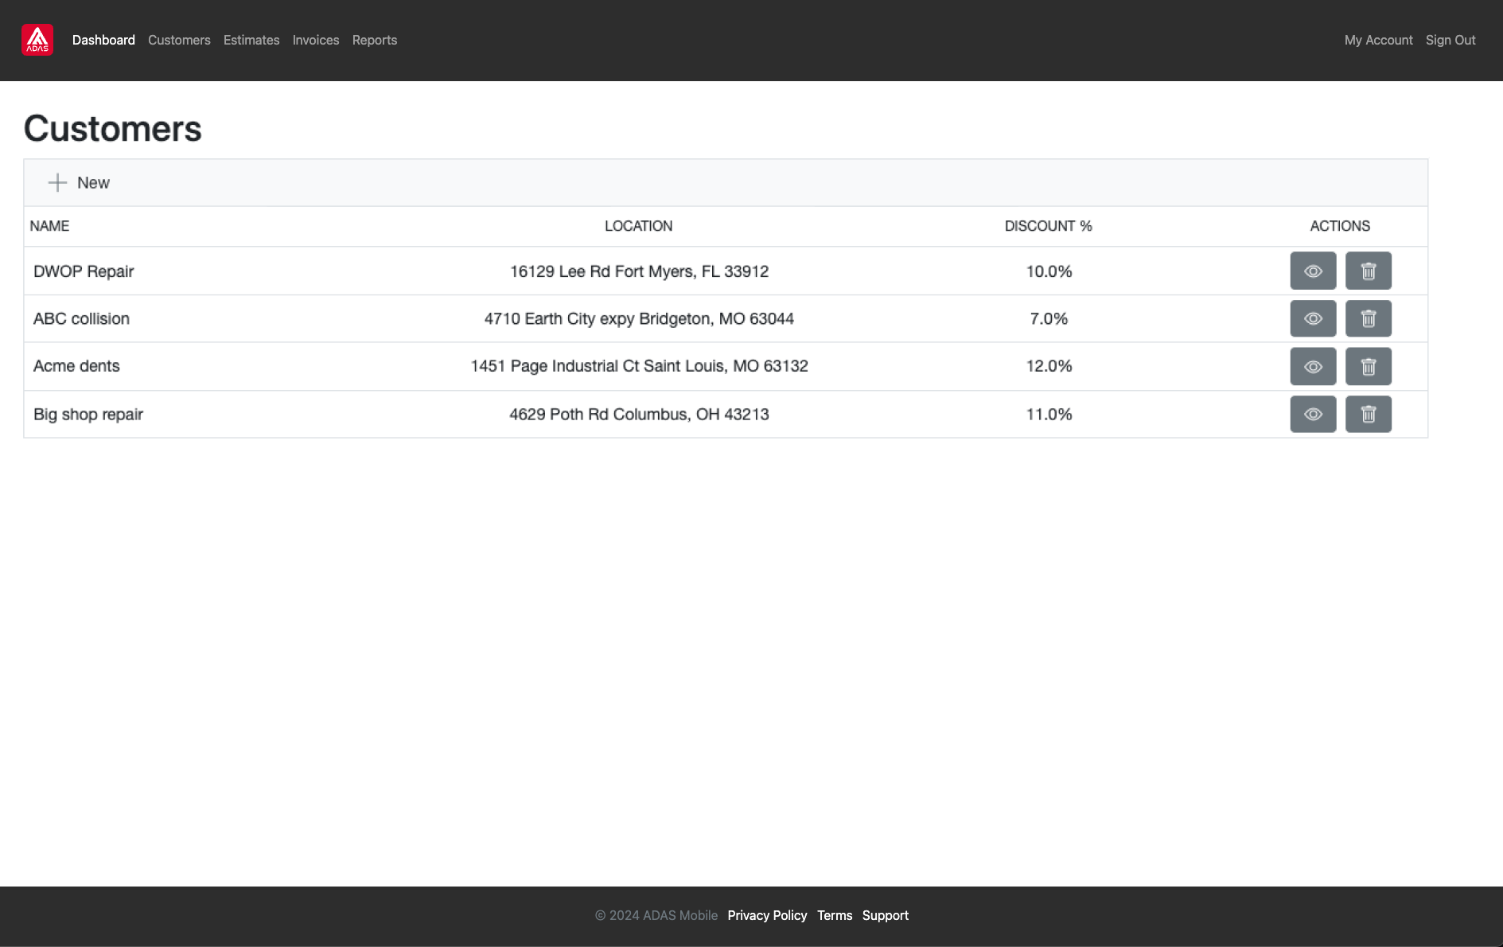Open My Account
This screenshot has height=947, width=1503.
point(1378,40)
